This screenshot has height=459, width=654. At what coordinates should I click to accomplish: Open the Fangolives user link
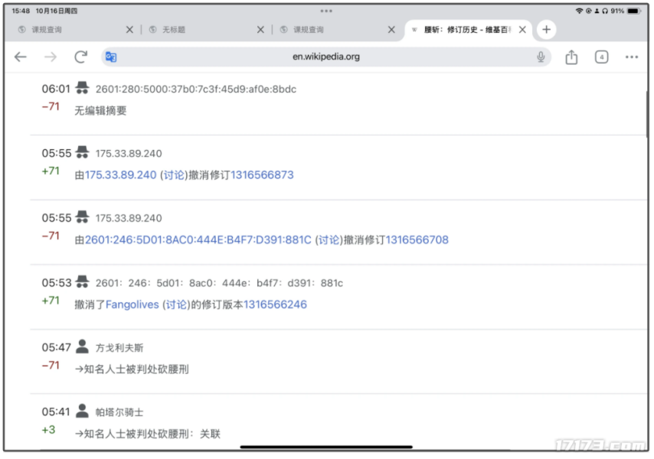coord(132,304)
